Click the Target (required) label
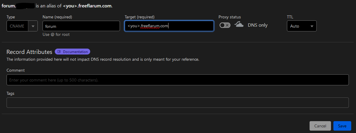This screenshot has width=356, height=133. [139, 17]
